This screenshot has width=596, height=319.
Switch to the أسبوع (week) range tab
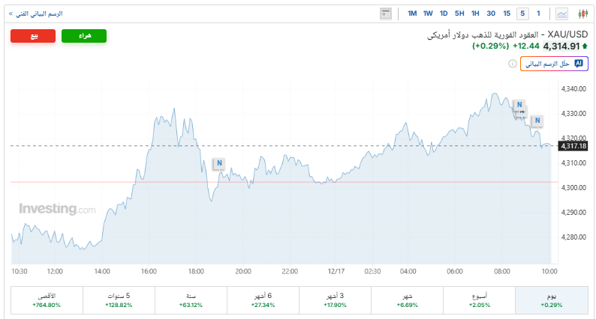point(479,300)
